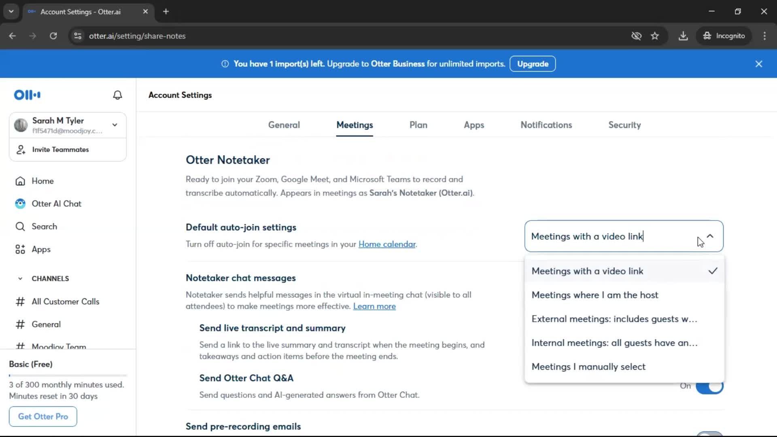Select Meetings where I am the host
Screen dimensions: 777x437
(624, 295)
